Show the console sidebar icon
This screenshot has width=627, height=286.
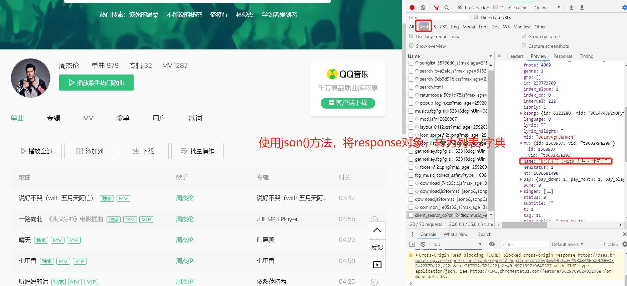pyautogui.click(x=412, y=244)
